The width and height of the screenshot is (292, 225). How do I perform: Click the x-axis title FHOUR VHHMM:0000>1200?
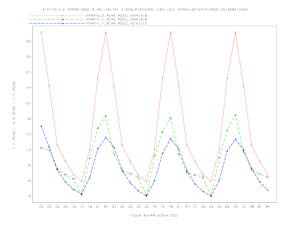153,215
